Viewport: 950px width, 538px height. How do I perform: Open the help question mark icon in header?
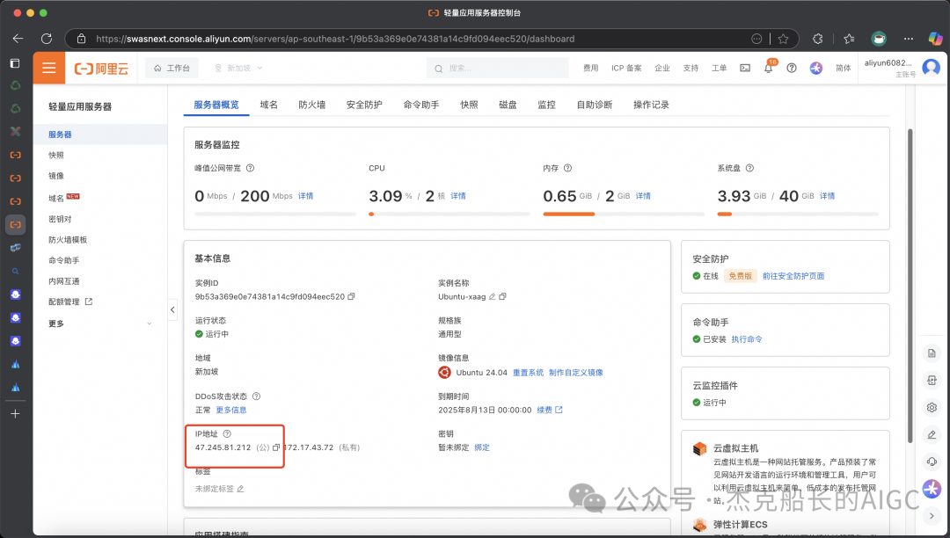(792, 68)
